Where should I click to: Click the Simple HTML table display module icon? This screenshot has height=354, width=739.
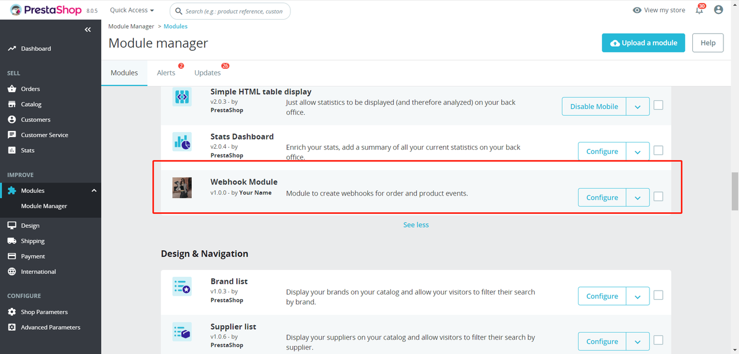182,97
